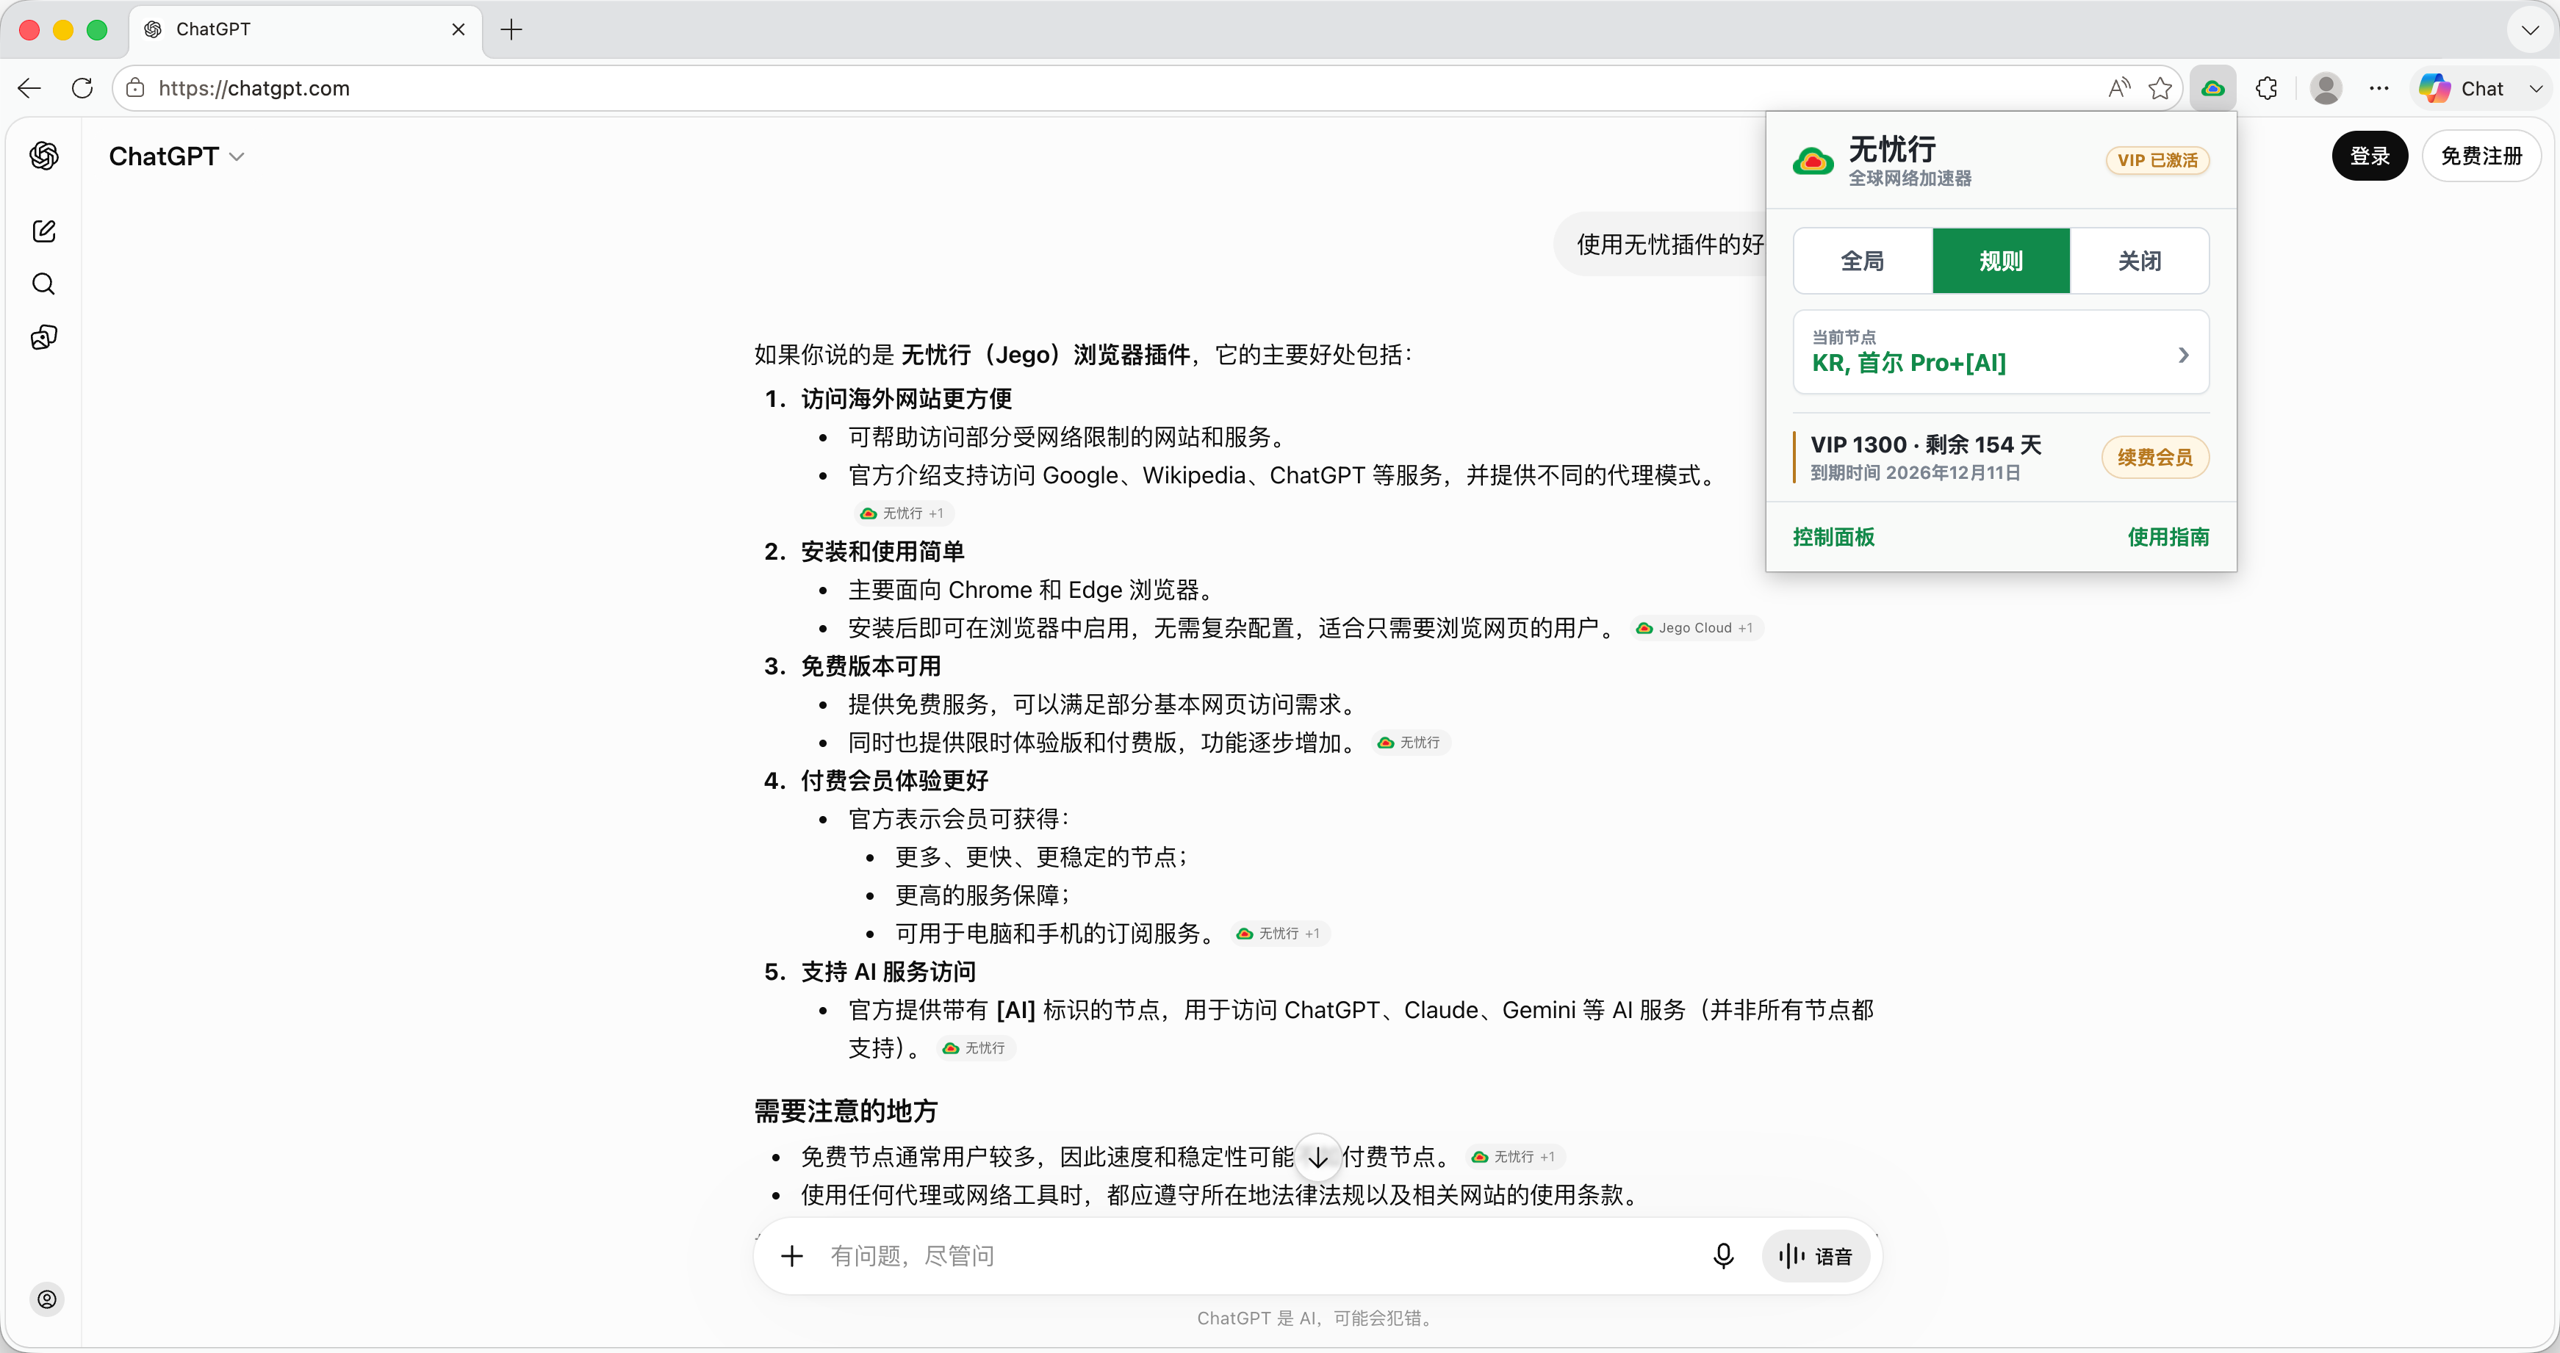Open 无忧行 +1 citation after 订阅服务
This screenshot has height=1353, width=2560.
pos(1279,933)
